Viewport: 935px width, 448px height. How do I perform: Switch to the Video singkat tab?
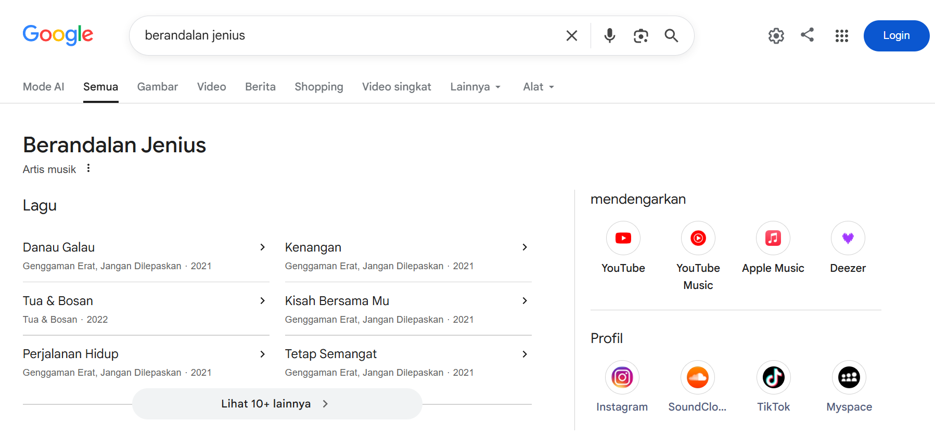(397, 87)
